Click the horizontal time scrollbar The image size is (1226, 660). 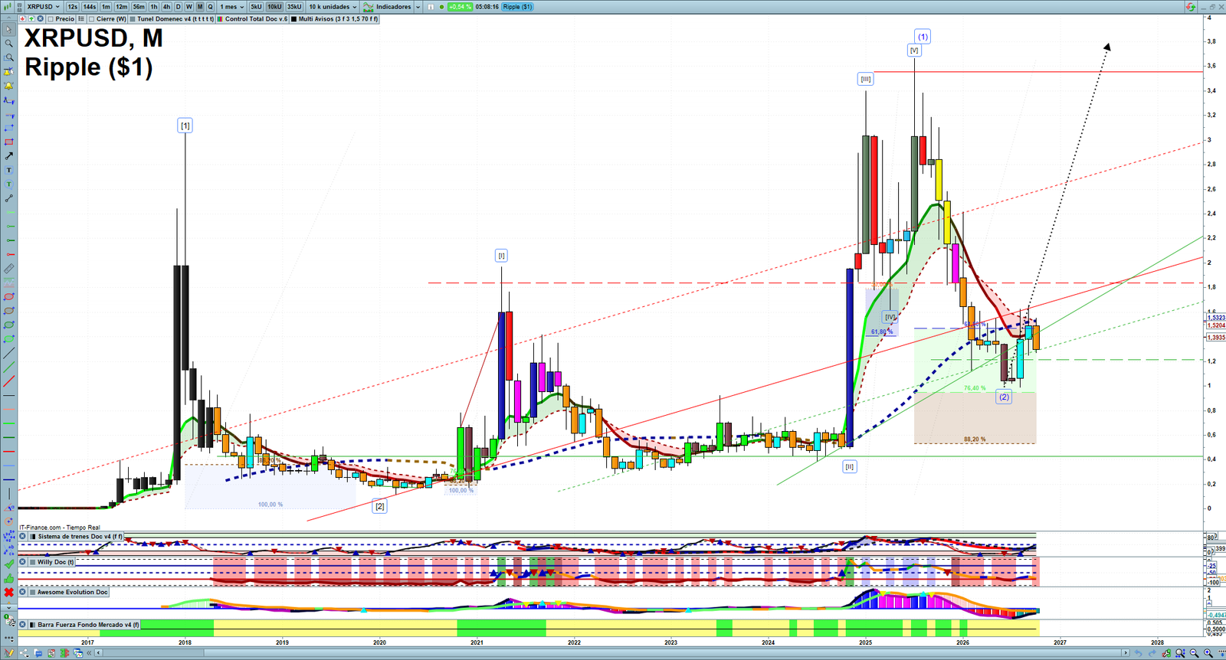click(613, 653)
